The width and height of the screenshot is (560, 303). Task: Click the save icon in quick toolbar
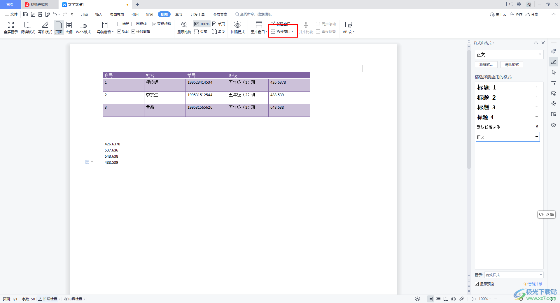coord(25,14)
